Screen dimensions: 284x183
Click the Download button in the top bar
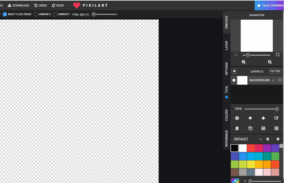click(x=18, y=5)
